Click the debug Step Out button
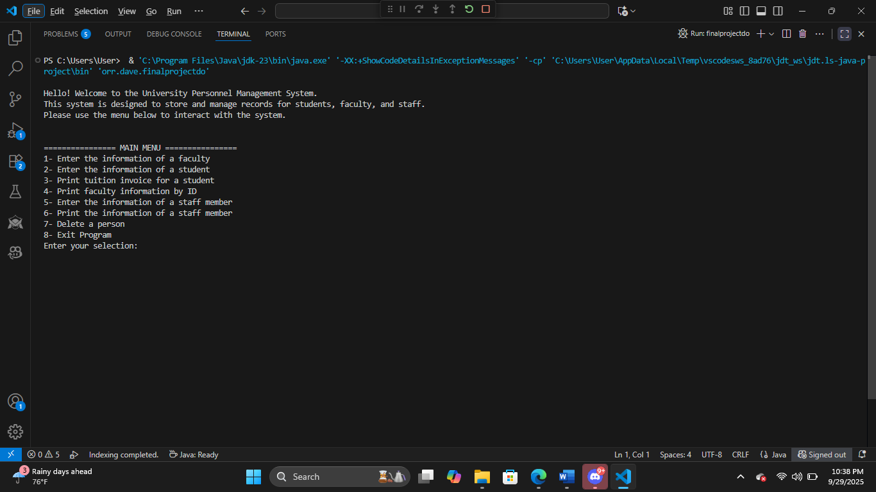The height and width of the screenshot is (492, 876). coord(452,9)
